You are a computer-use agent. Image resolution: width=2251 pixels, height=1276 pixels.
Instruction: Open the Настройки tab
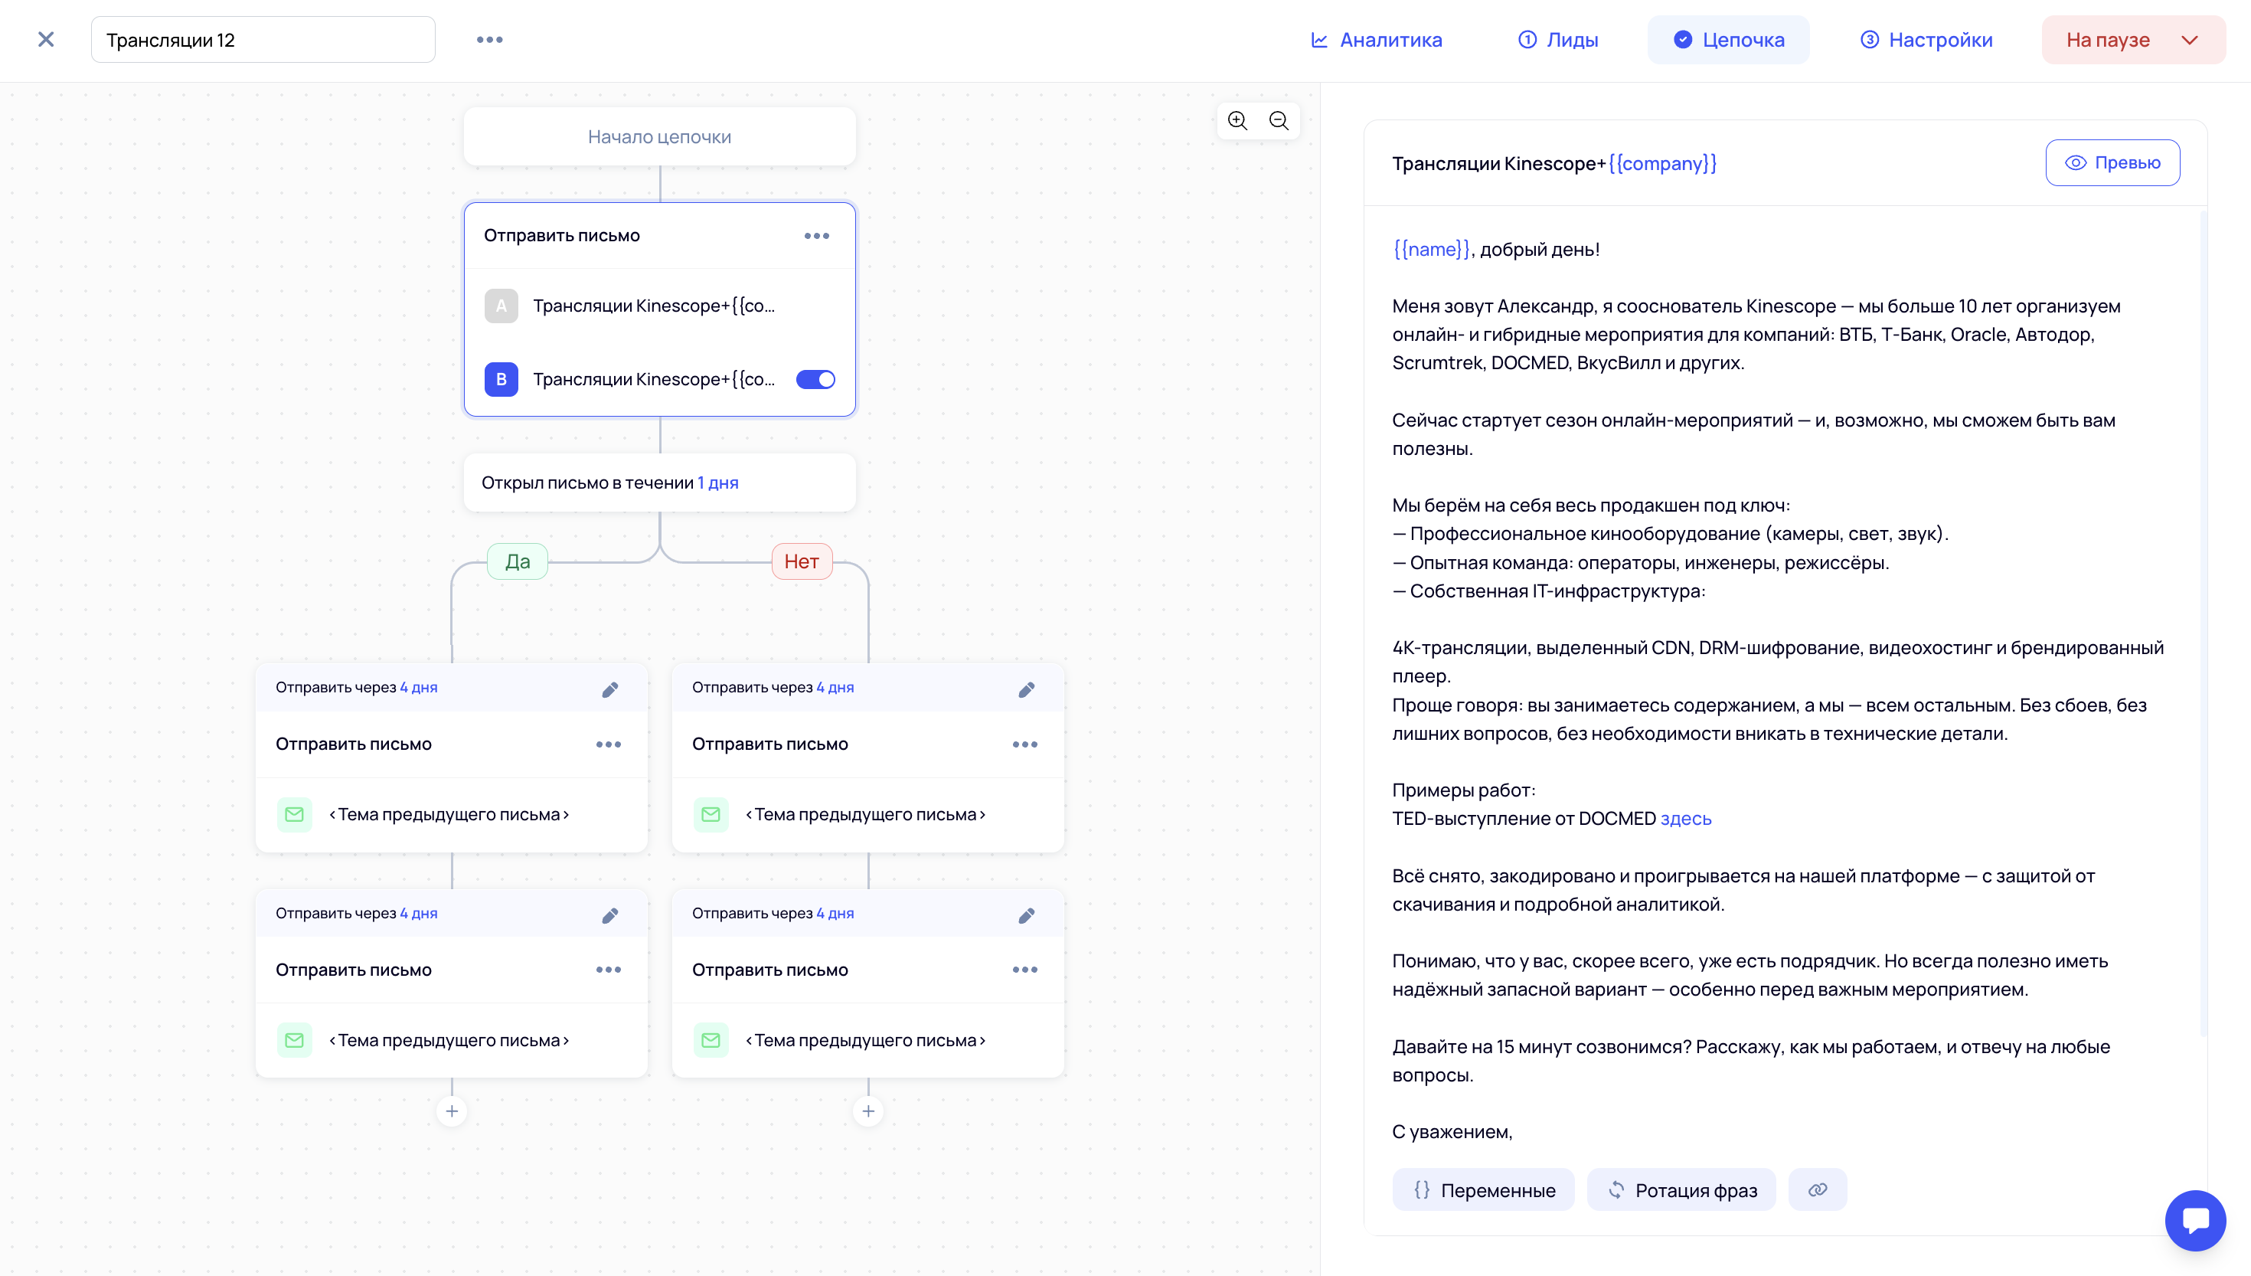coord(1926,39)
